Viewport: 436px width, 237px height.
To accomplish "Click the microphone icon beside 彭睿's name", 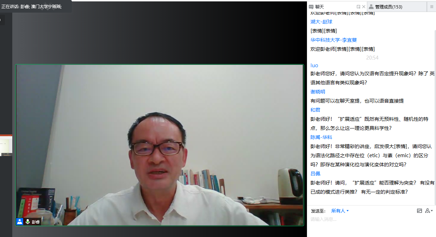I will pyautogui.click(x=27, y=221).
